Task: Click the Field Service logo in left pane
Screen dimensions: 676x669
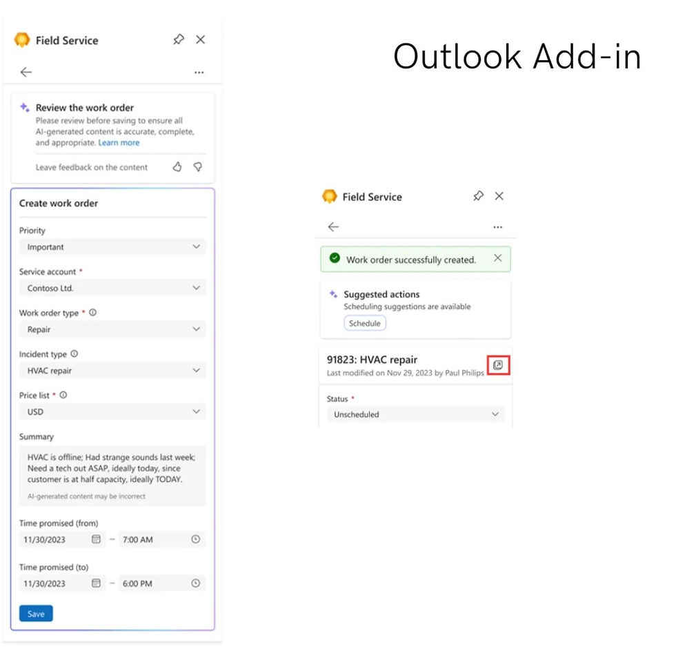Action: coord(22,40)
